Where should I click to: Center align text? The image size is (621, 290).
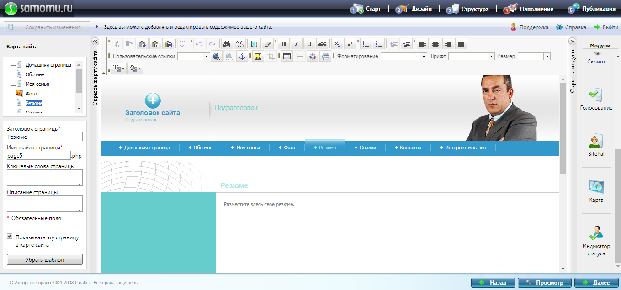click(x=435, y=44)
